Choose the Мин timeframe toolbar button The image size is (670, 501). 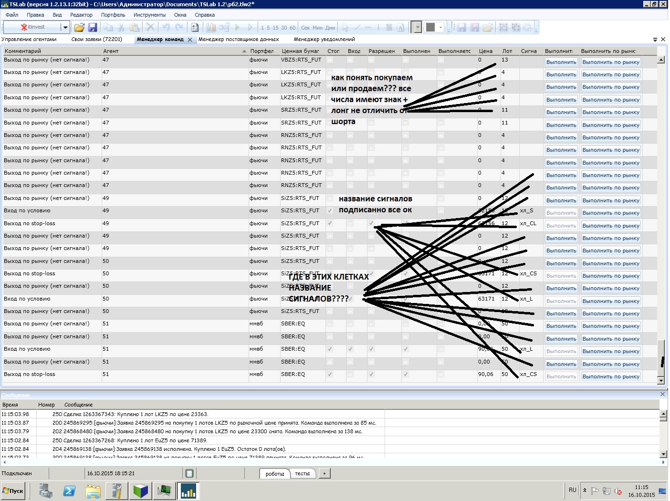click(x=317, y=28)
